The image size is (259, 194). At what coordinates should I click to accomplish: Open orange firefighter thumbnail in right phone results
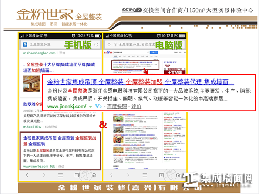[118, 139]
